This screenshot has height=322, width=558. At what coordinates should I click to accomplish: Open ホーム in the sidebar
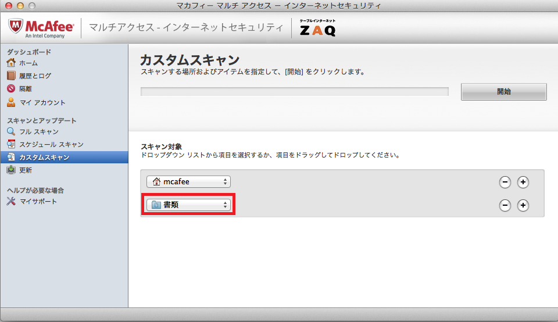(x=28, y=63)
